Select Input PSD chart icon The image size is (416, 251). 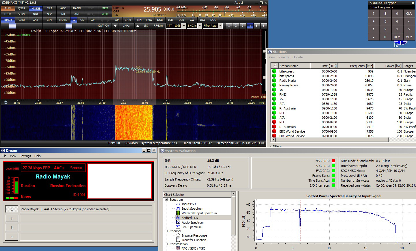tap(178, 204)
